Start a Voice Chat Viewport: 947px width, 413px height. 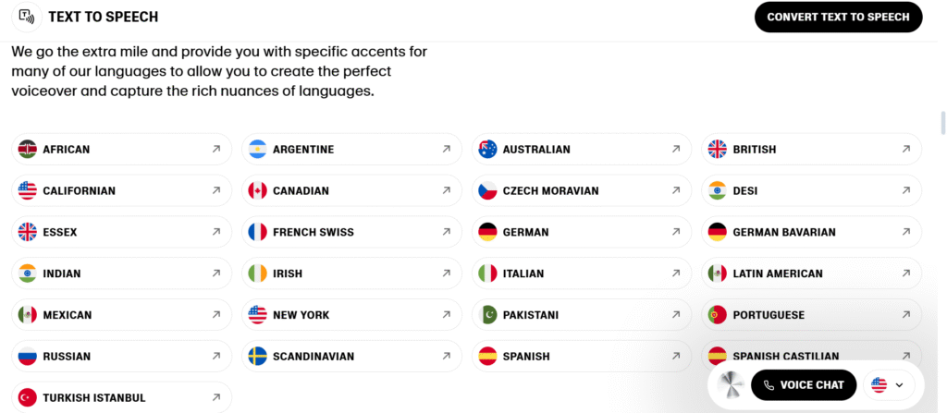coord(804,385)
